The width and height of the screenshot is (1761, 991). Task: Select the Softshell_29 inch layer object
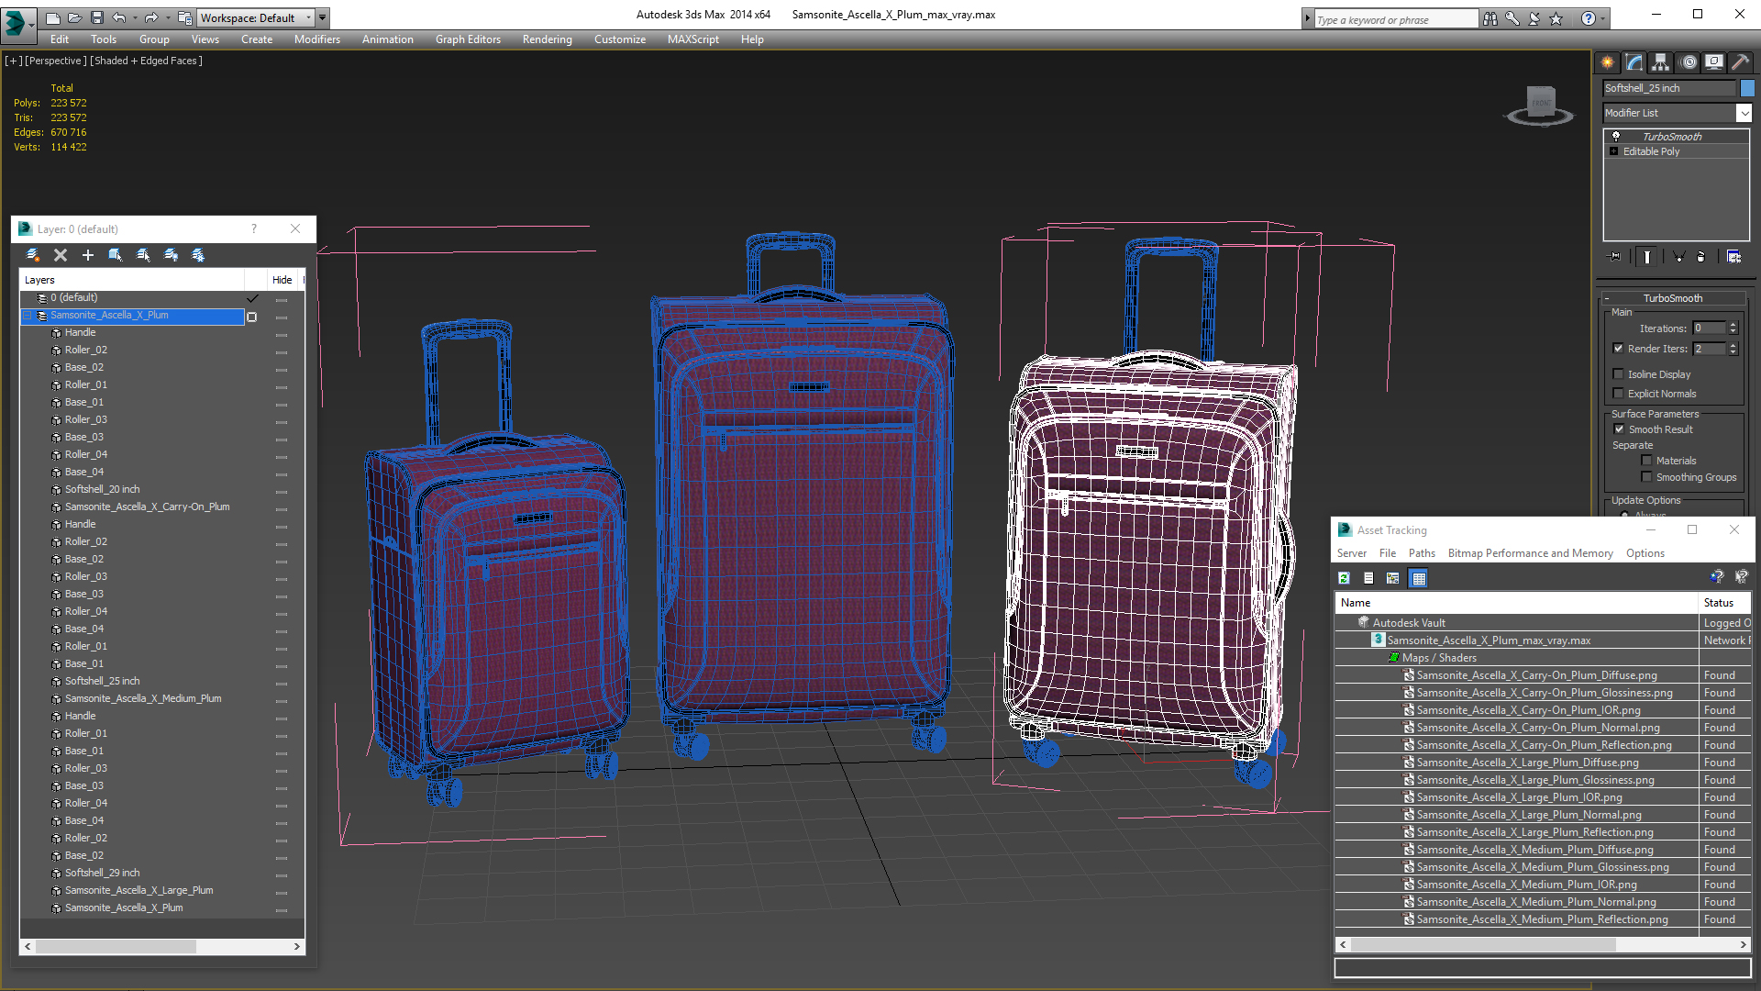coord(102,873)
